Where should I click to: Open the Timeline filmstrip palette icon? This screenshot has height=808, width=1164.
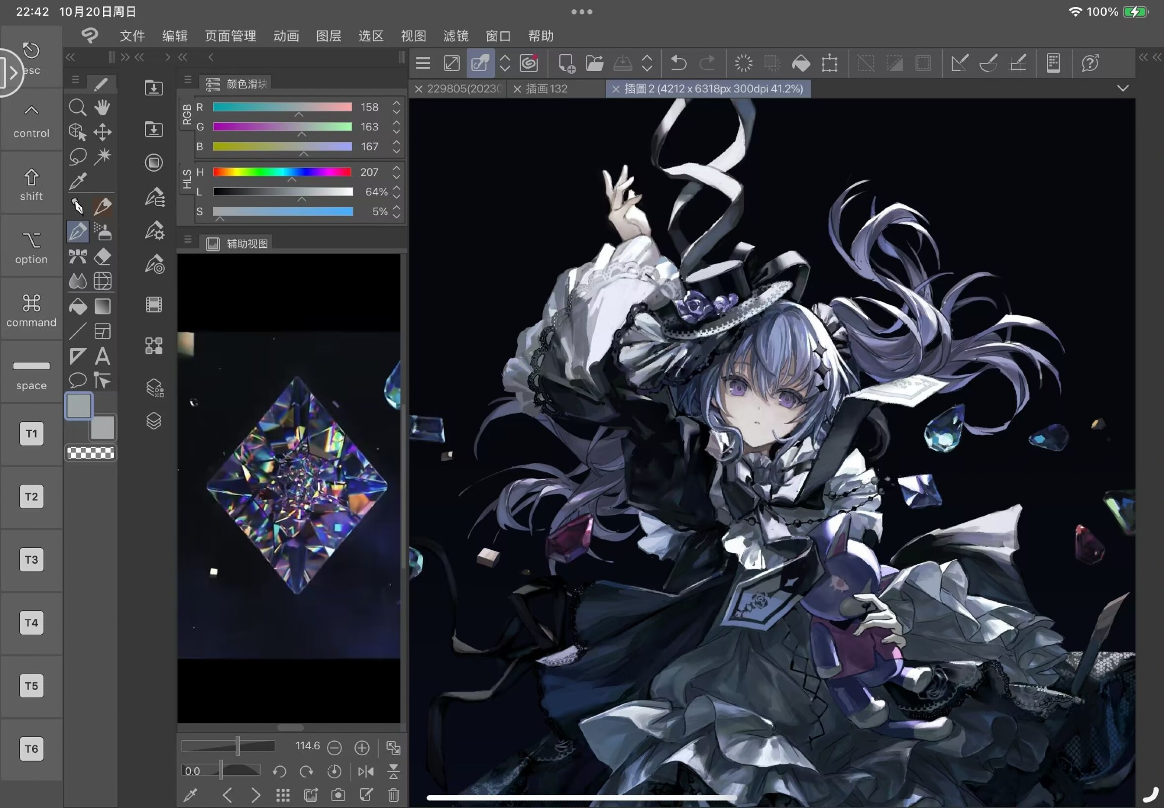pos(154,305)
